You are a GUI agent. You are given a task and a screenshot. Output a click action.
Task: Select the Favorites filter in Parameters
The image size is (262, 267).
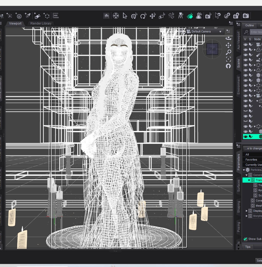[252, 160]
